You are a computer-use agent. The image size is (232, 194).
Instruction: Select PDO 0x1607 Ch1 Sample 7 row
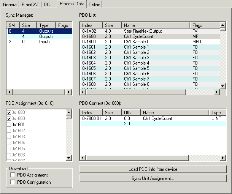coord(151,79)
